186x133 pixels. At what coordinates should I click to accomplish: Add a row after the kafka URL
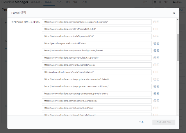coord(158,65)
